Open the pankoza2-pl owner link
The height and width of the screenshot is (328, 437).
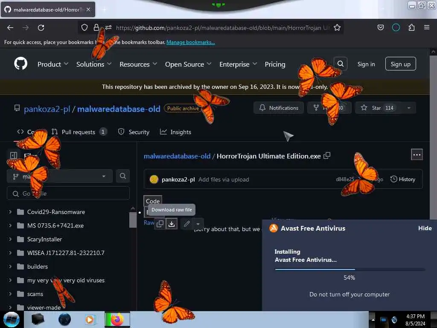pyautogui.click(x=47, y=109)
